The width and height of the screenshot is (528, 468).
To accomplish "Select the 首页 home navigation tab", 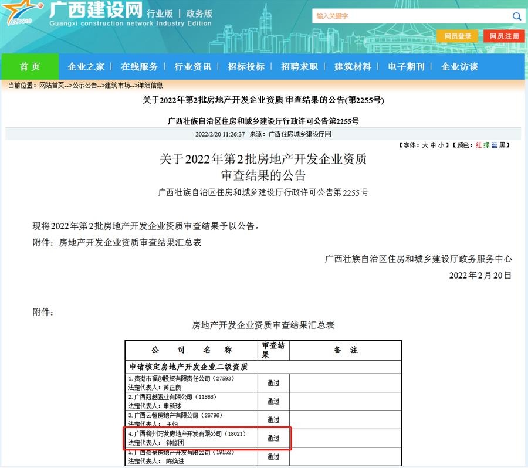I will tap(29, 67).
